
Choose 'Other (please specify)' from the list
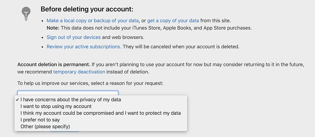101,127
